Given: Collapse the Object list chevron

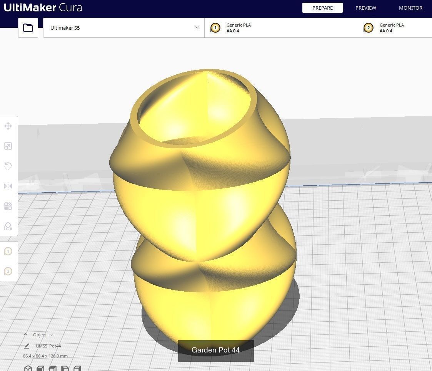Looking at the screenshot, I should [x=26, y=334].
